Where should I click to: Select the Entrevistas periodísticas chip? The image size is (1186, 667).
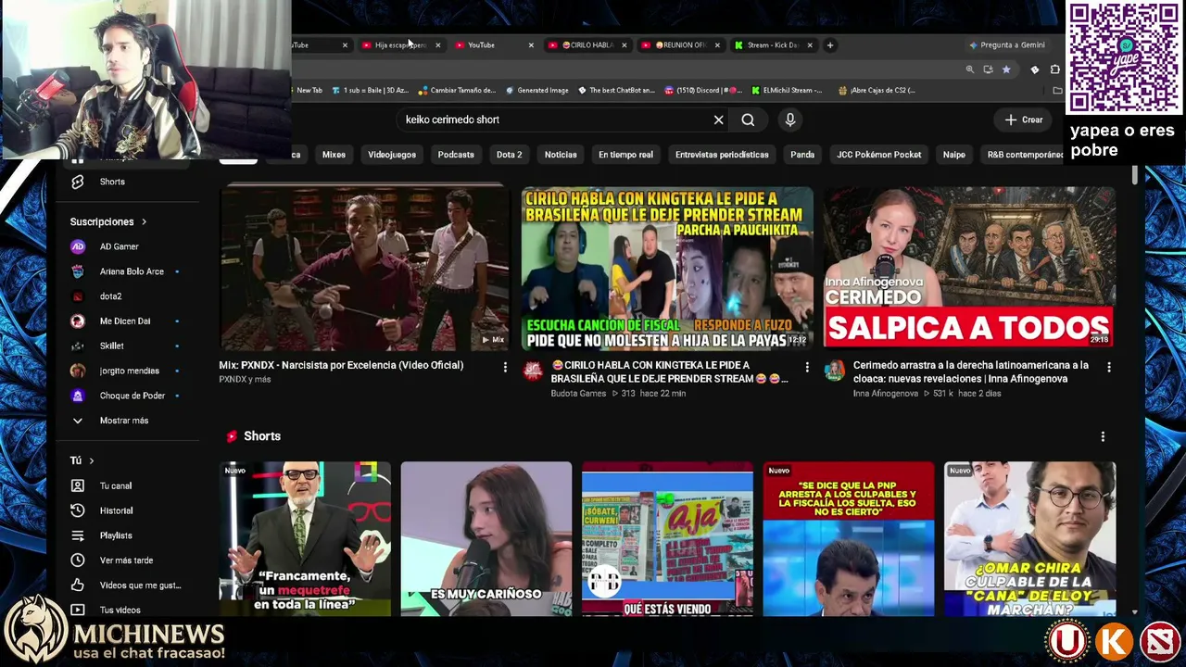pos(722,155)
